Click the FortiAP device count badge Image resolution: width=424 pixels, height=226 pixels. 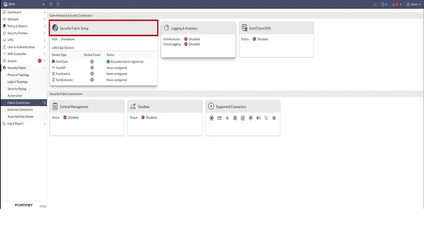92,68
